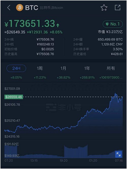Tap the $27001.09 axis label
The width and height of the screenshot is (127, 169).
click(12, 89)
